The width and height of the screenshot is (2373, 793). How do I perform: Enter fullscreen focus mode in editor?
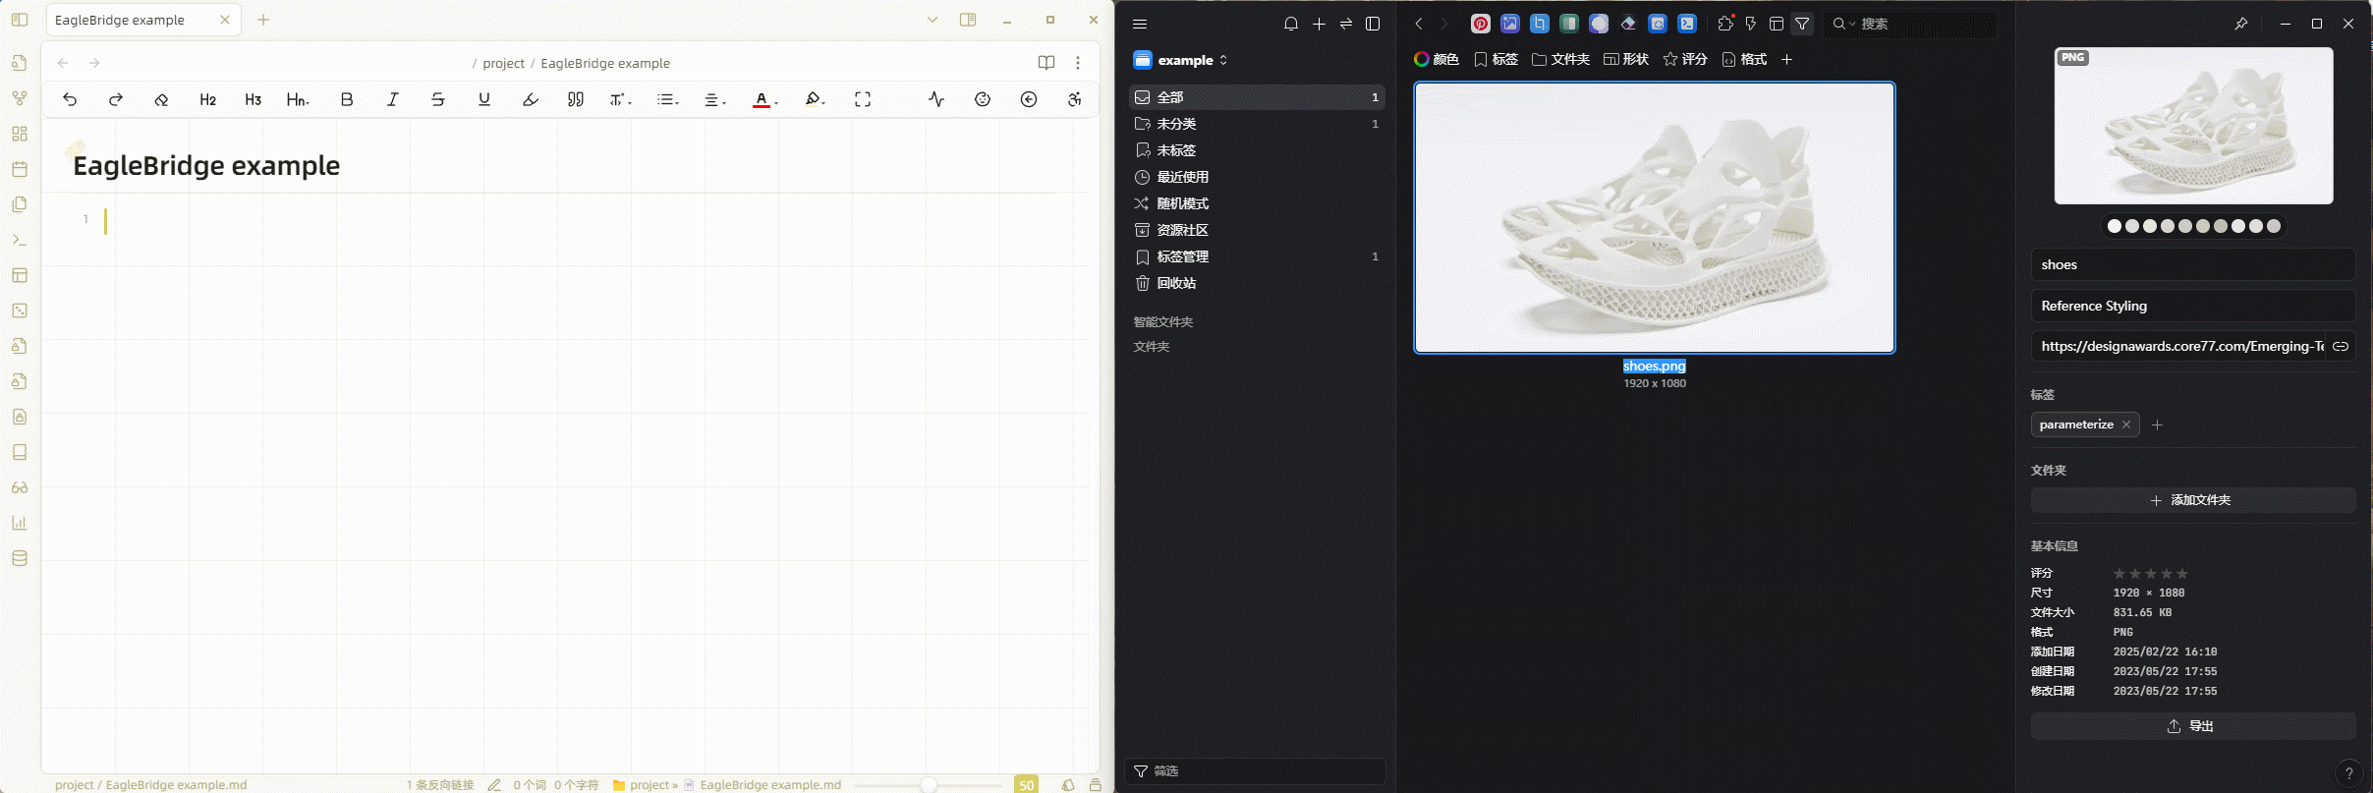pos(863,99)
